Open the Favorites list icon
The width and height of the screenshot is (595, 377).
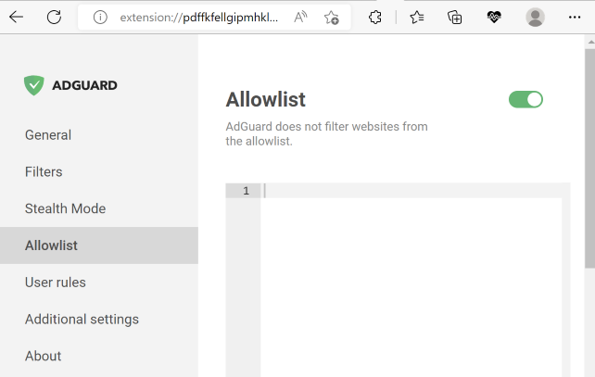pos(417,17)
